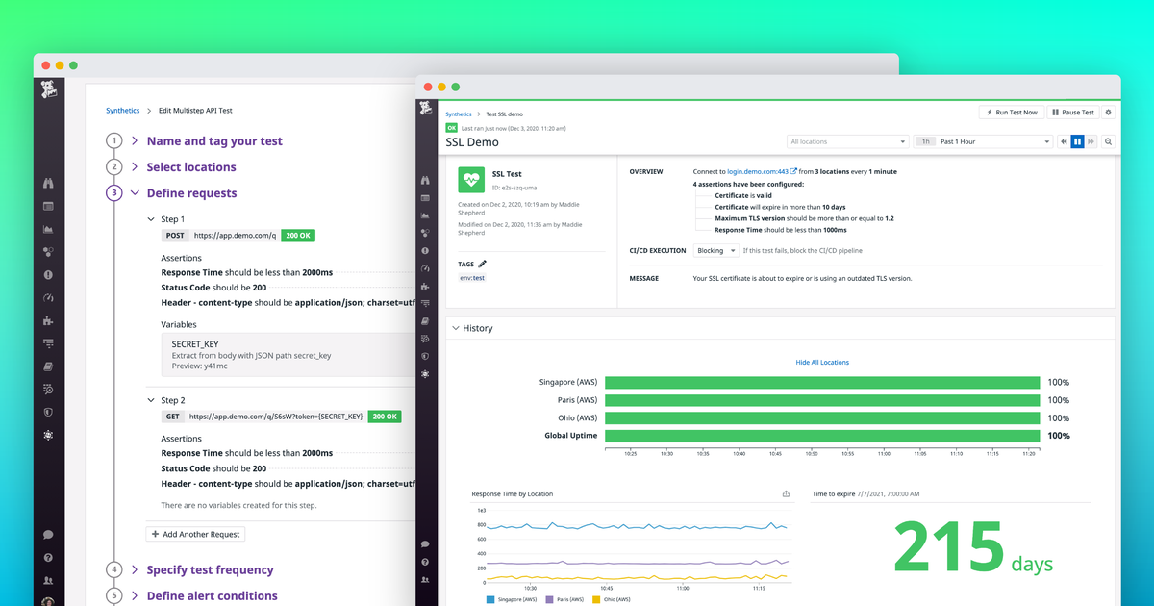1154x606 pixels.
Task: Open the binoculars icon in SSL Demo sidebar
Action: pyautogui.click(x=425, y=180)
